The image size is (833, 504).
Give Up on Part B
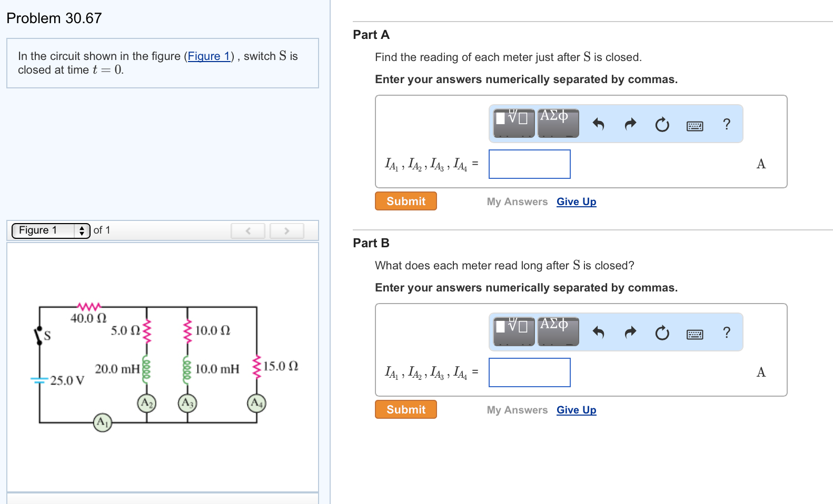[576, 410]
